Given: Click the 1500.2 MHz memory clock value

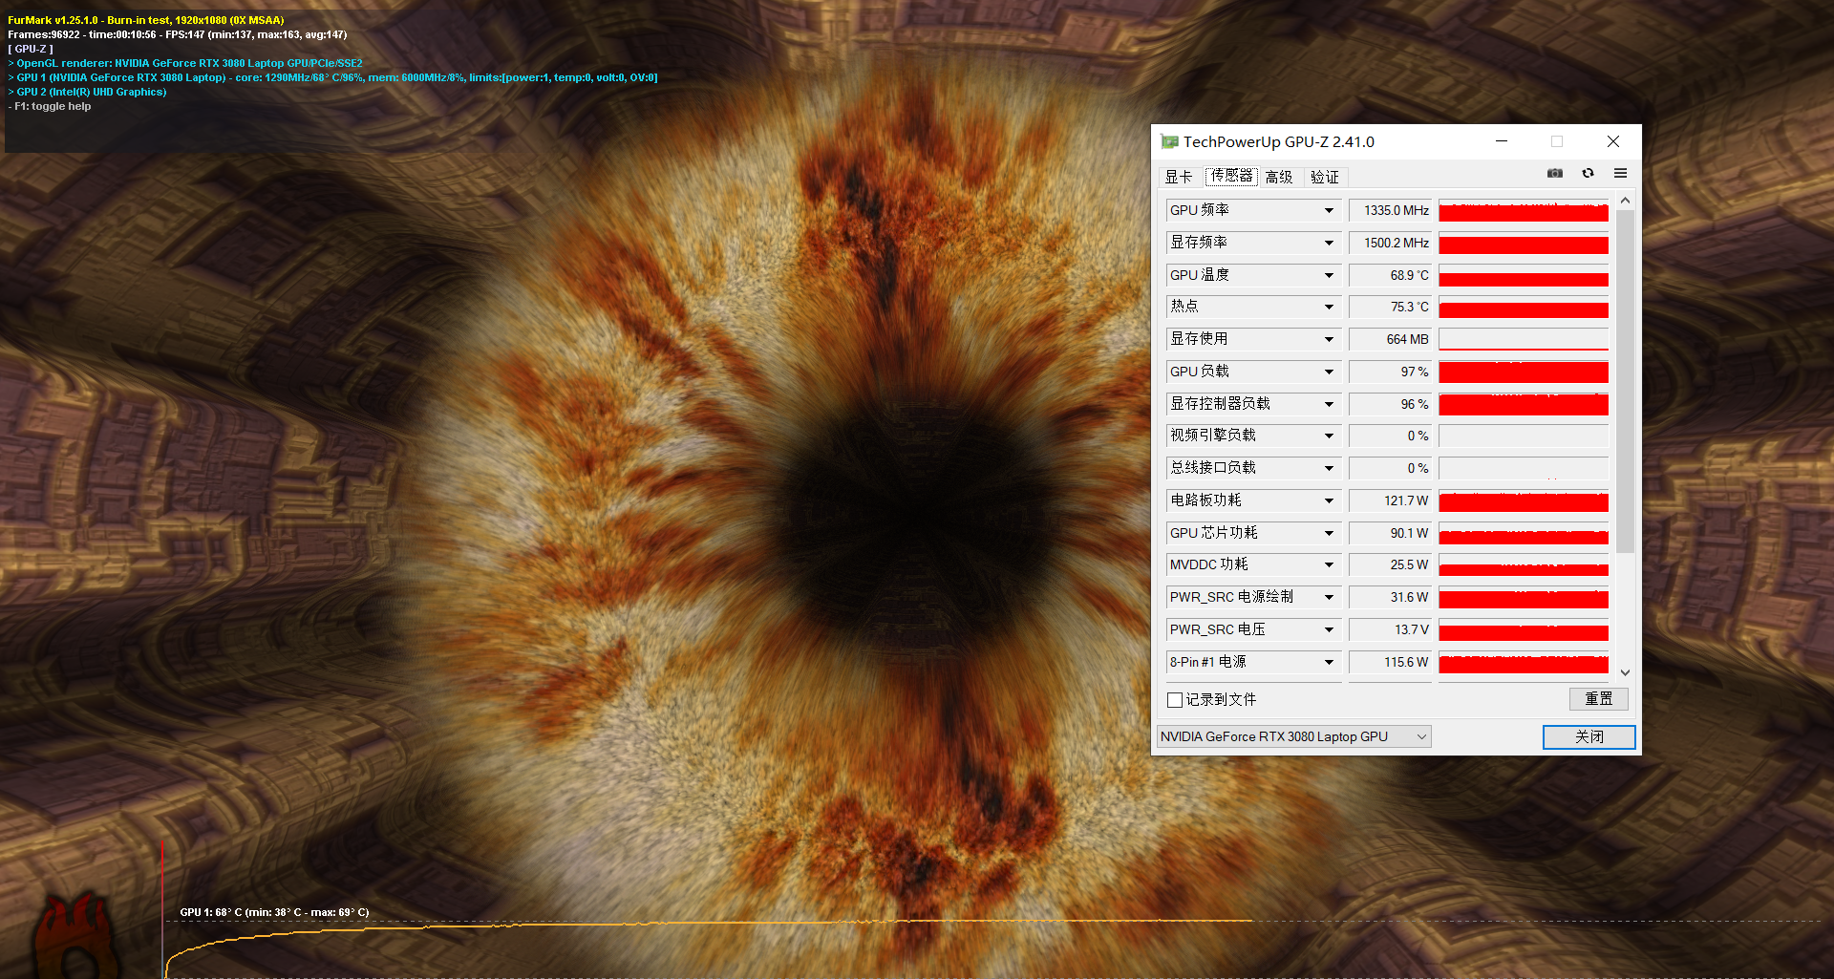Looking at the screenshot, I should pos(1390,243).
